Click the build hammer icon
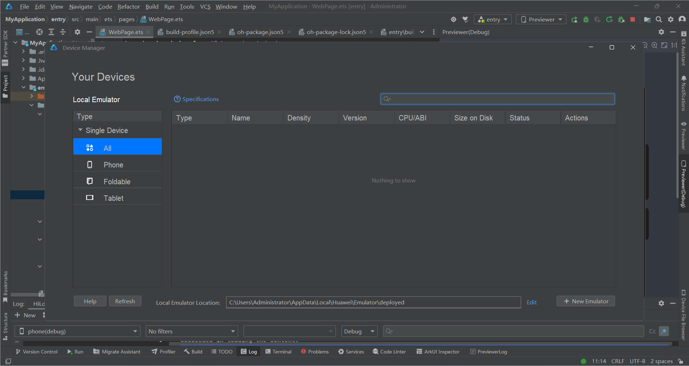The image size is (689, 366). (x=465, y=19)
